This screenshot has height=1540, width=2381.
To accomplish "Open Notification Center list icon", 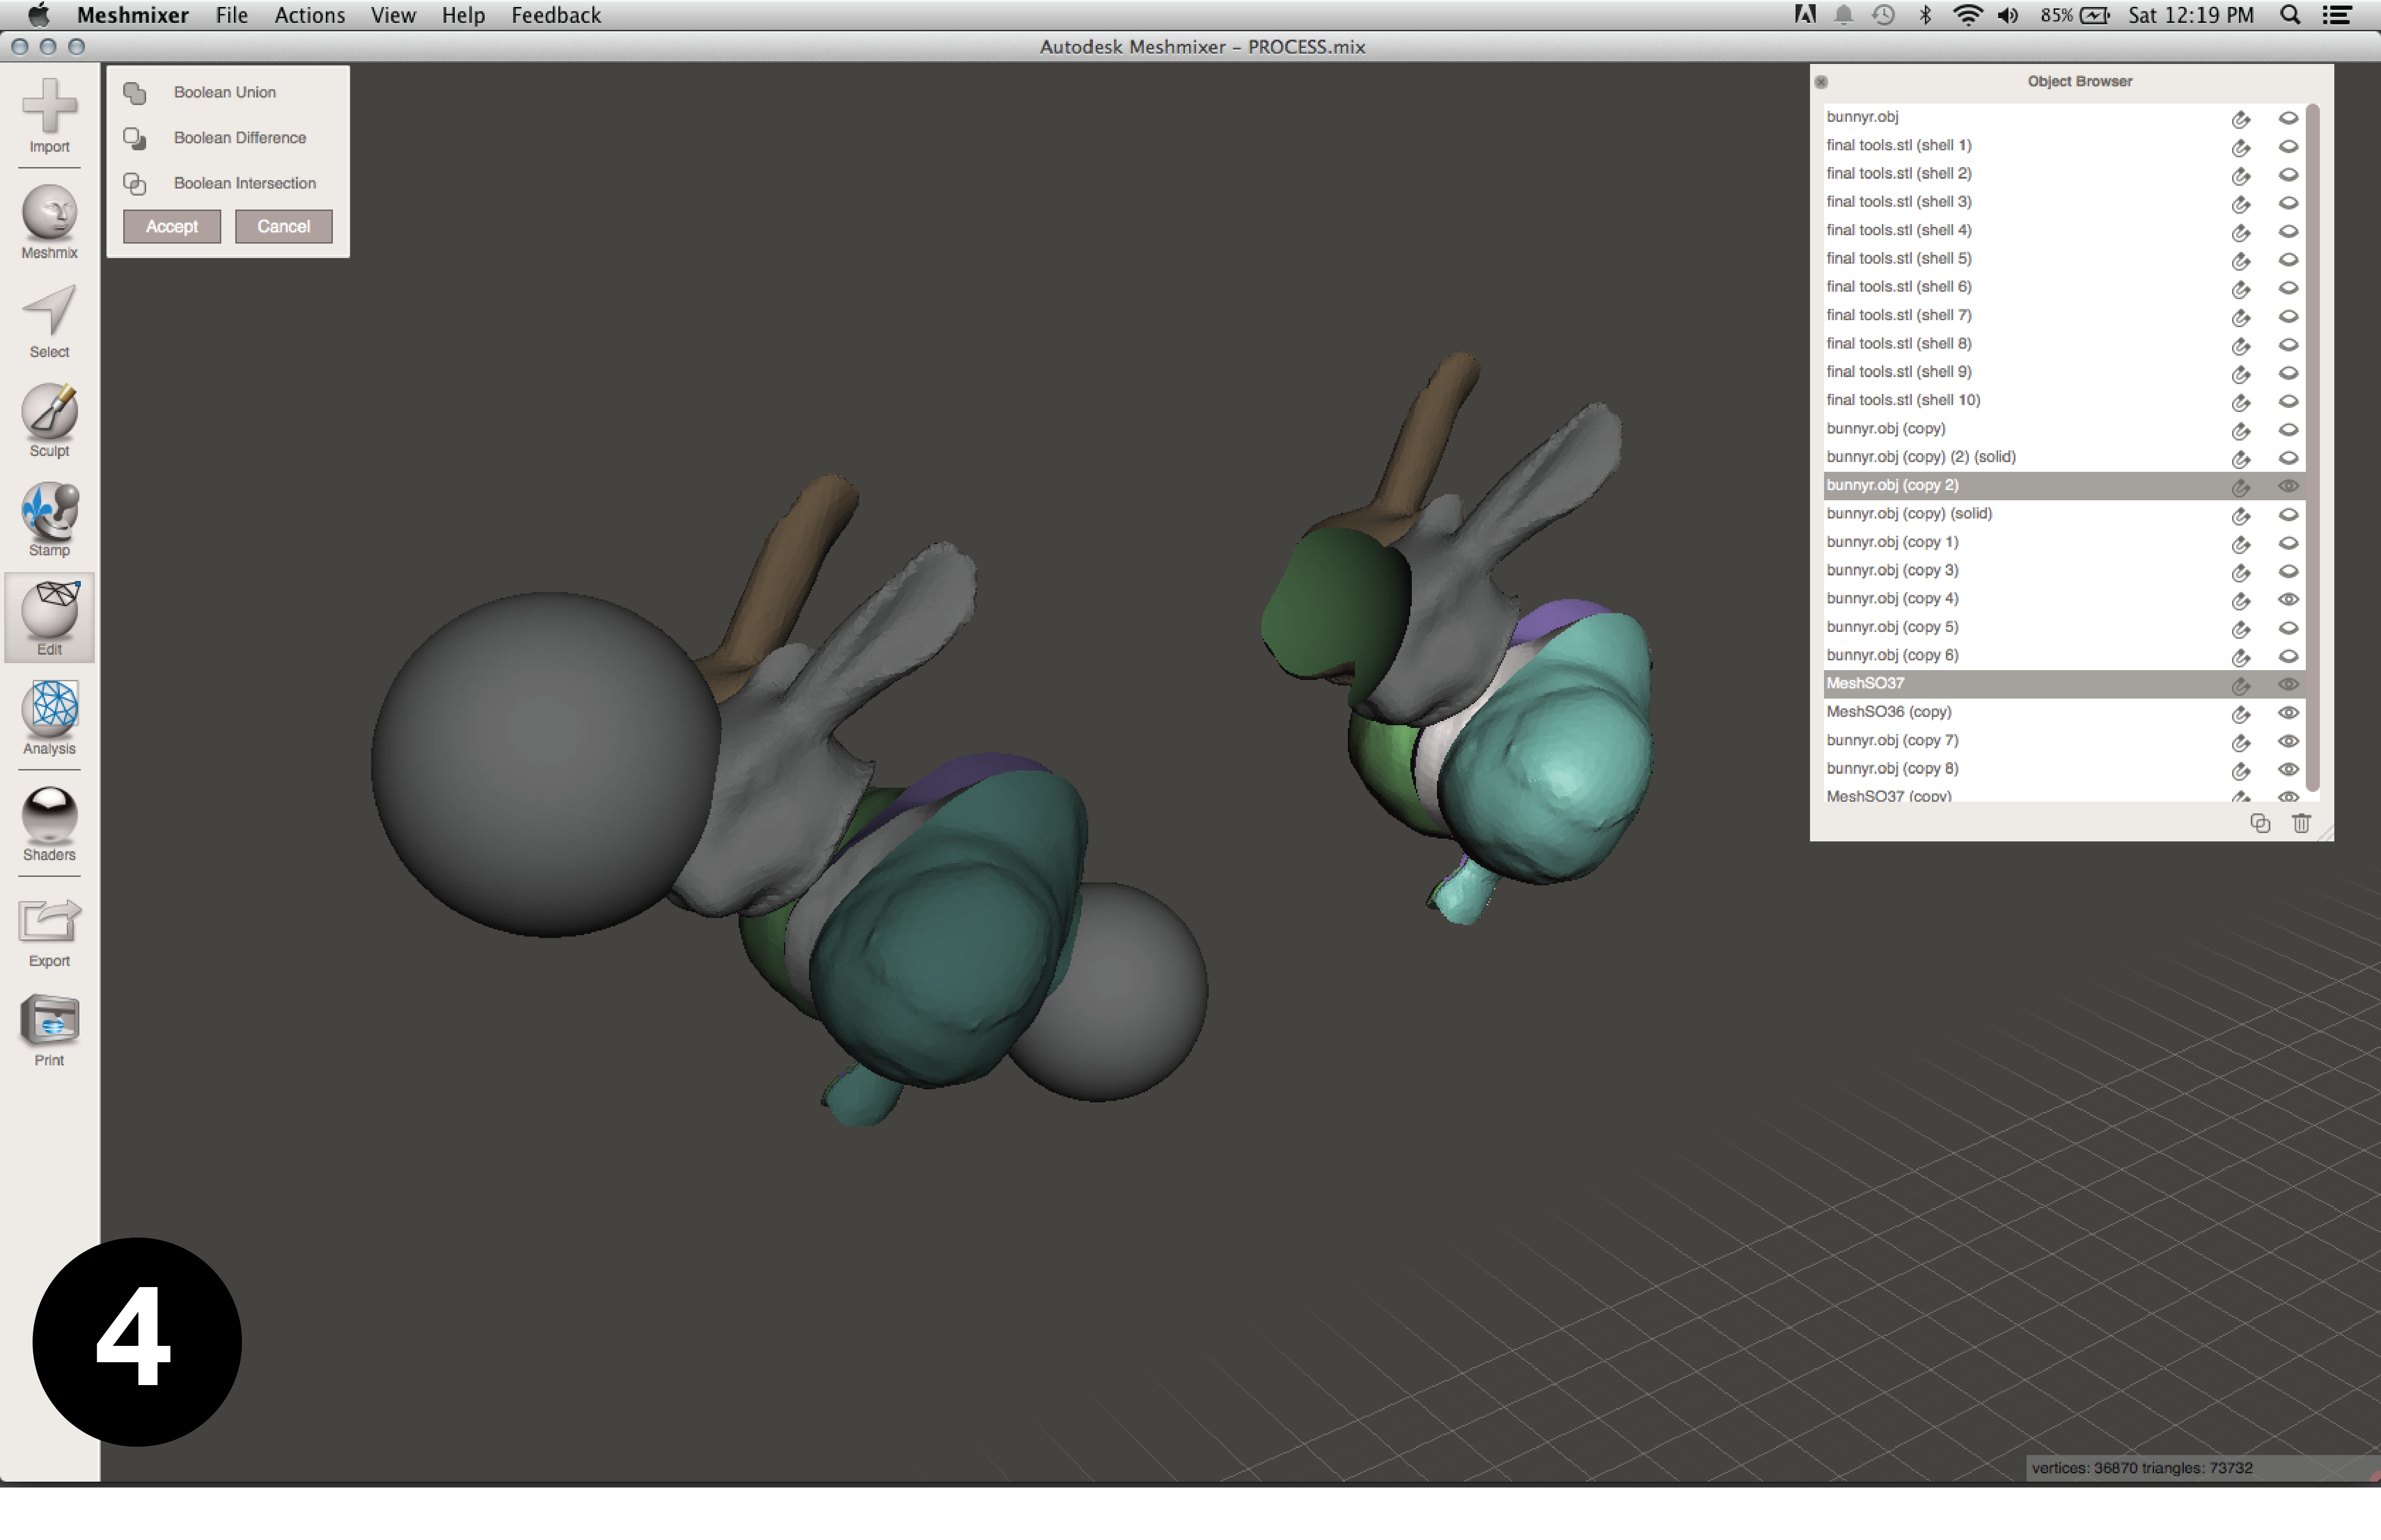I will pos(2336,15).
